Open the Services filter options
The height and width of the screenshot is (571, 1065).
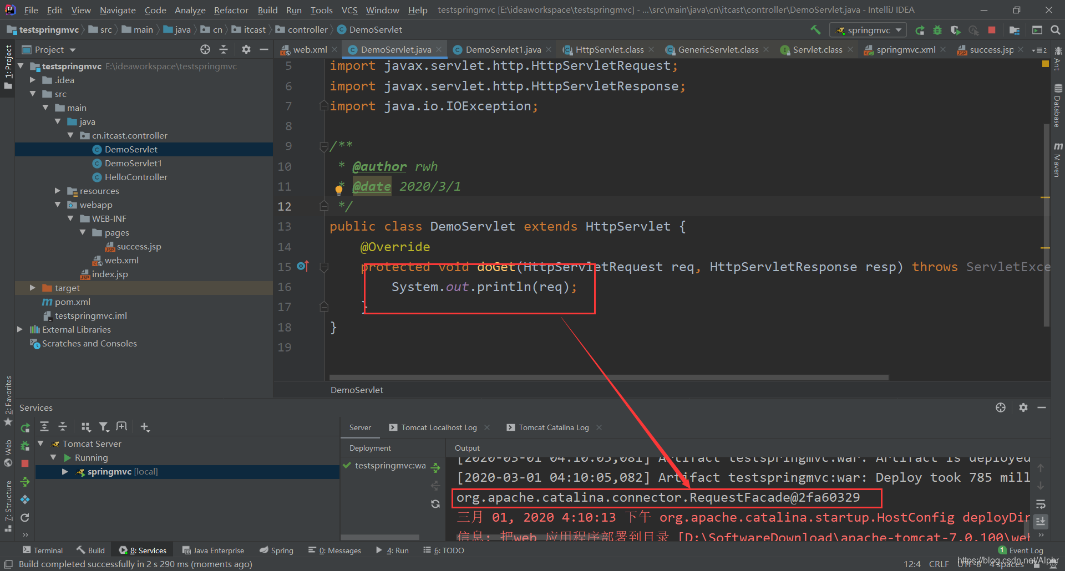104,426
